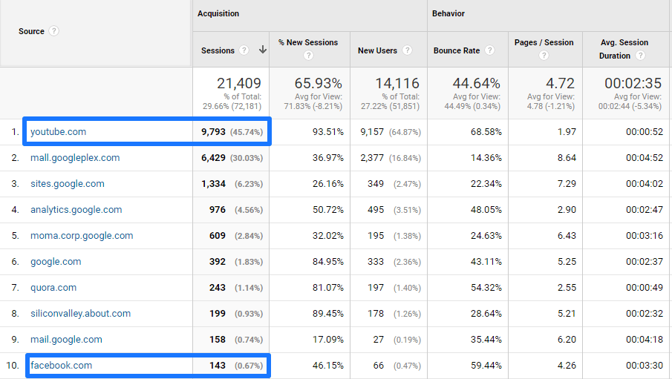Select mail.google.com new sessions 17.09%
The width and height of the screenshot is (672, 379).
click(328, 340)
